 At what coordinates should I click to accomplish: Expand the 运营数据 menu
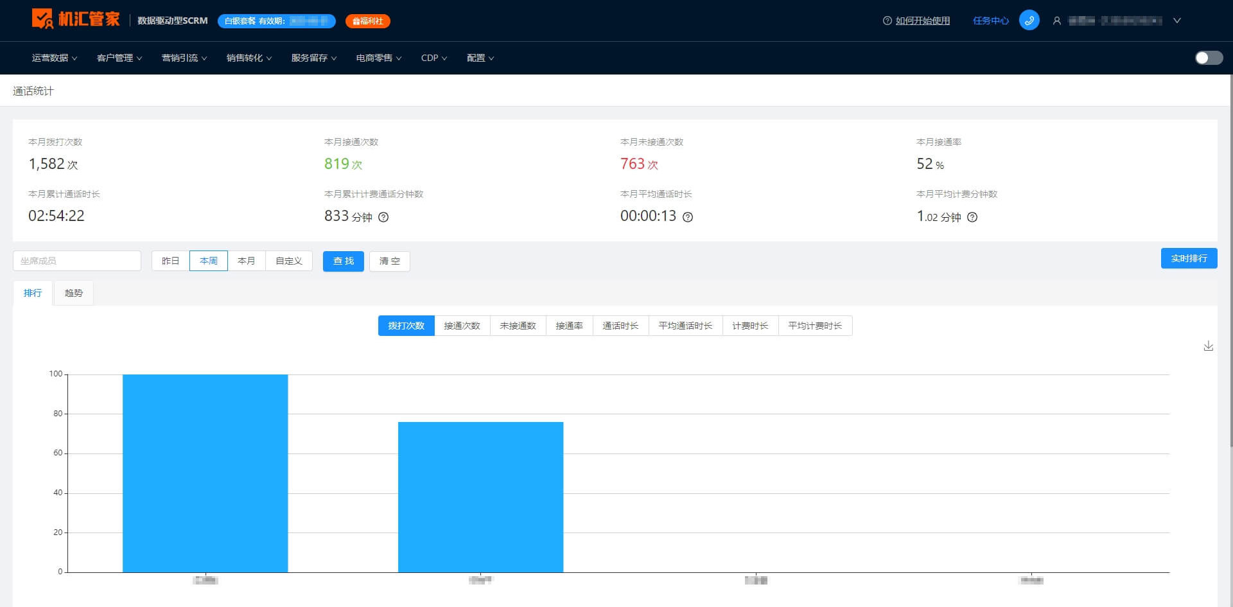55,58
